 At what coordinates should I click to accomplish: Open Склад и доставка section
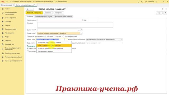11,29
